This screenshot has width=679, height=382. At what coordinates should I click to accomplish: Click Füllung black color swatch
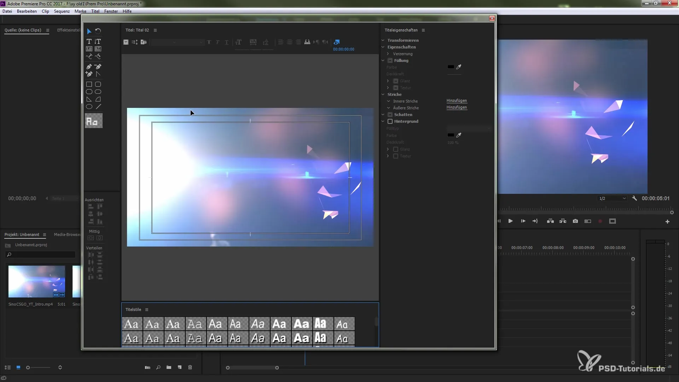(451, 67)
